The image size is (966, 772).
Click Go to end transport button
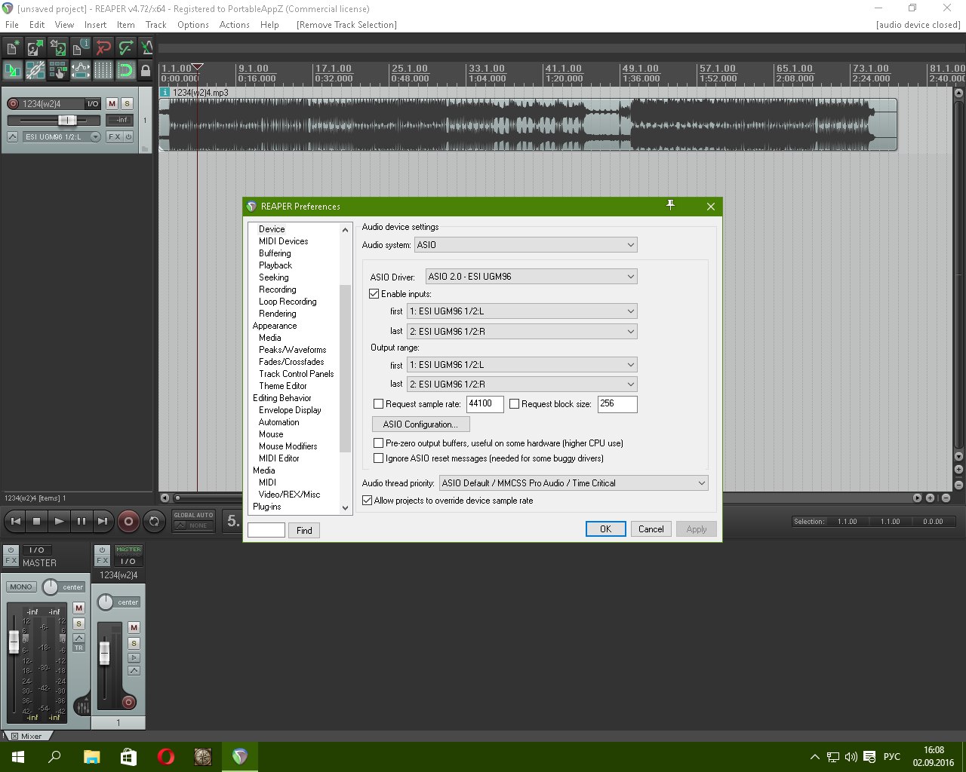[x=103, y=521]
